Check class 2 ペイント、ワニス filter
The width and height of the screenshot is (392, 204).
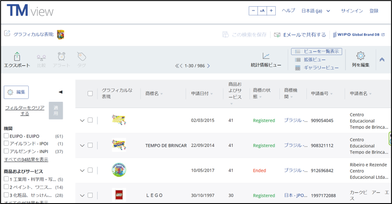coord(6,187)
